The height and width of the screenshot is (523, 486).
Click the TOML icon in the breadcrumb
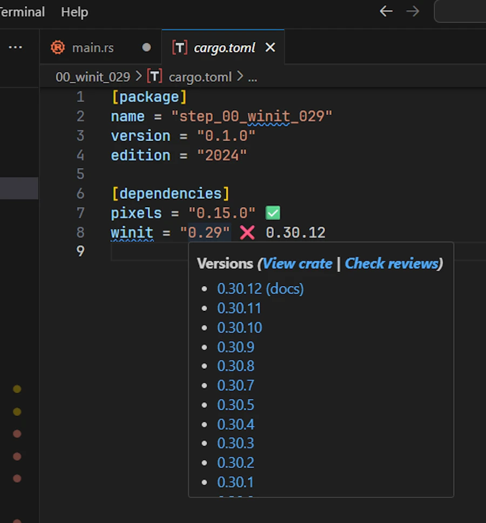[155, 77]
